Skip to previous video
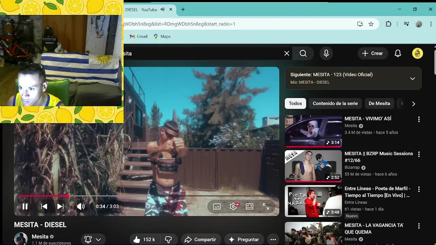This screenshot has width=436, height=245. click(x=44, y=207)
